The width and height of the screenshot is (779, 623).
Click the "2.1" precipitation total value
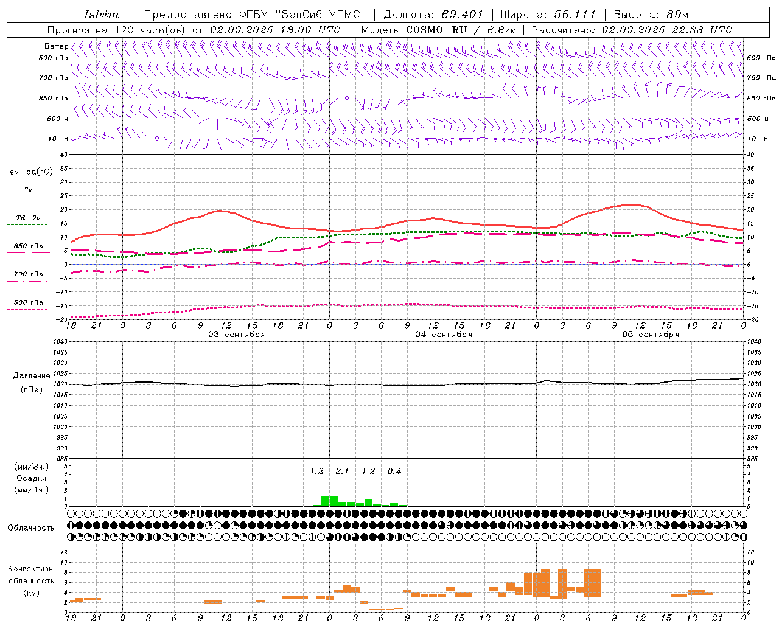(x=343, y=472)
